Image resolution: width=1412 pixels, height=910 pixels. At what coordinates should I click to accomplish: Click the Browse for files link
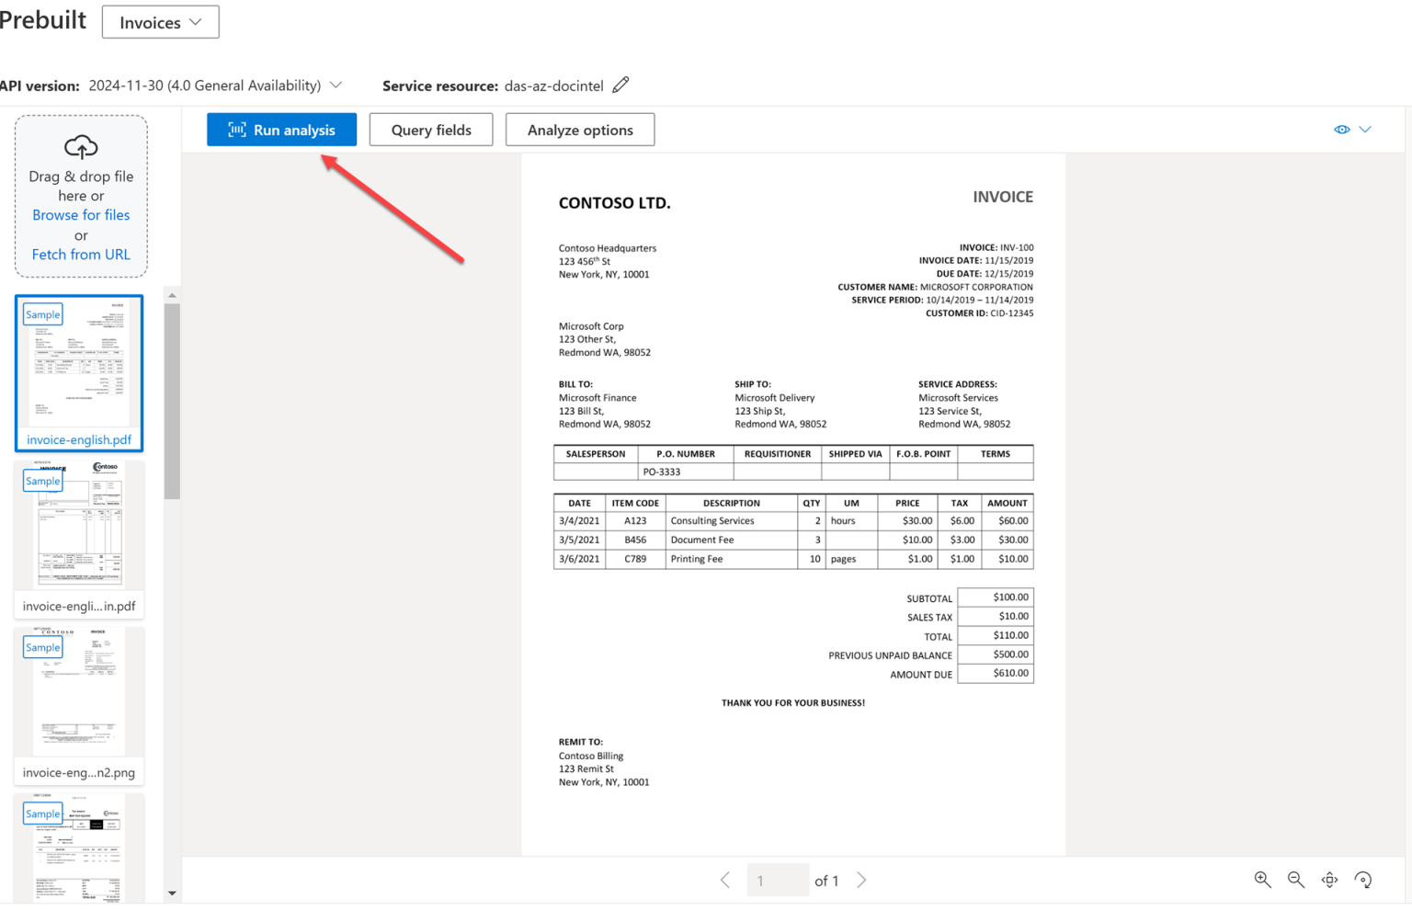[x=81, y=214]
